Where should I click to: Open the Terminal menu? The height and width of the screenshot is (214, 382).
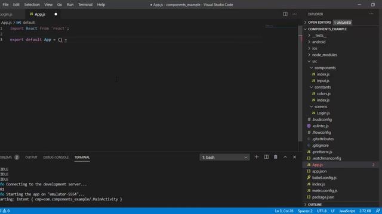pyautogui.click(x=85, y=5)
